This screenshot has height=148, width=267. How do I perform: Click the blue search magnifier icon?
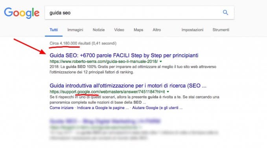(x=225, y=13)
